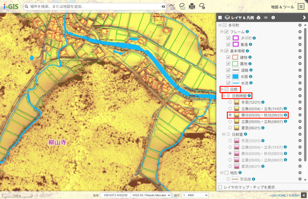
Task: Enable レイヤのマップ・チップを表示 checkbox
Action: (220, 187)
